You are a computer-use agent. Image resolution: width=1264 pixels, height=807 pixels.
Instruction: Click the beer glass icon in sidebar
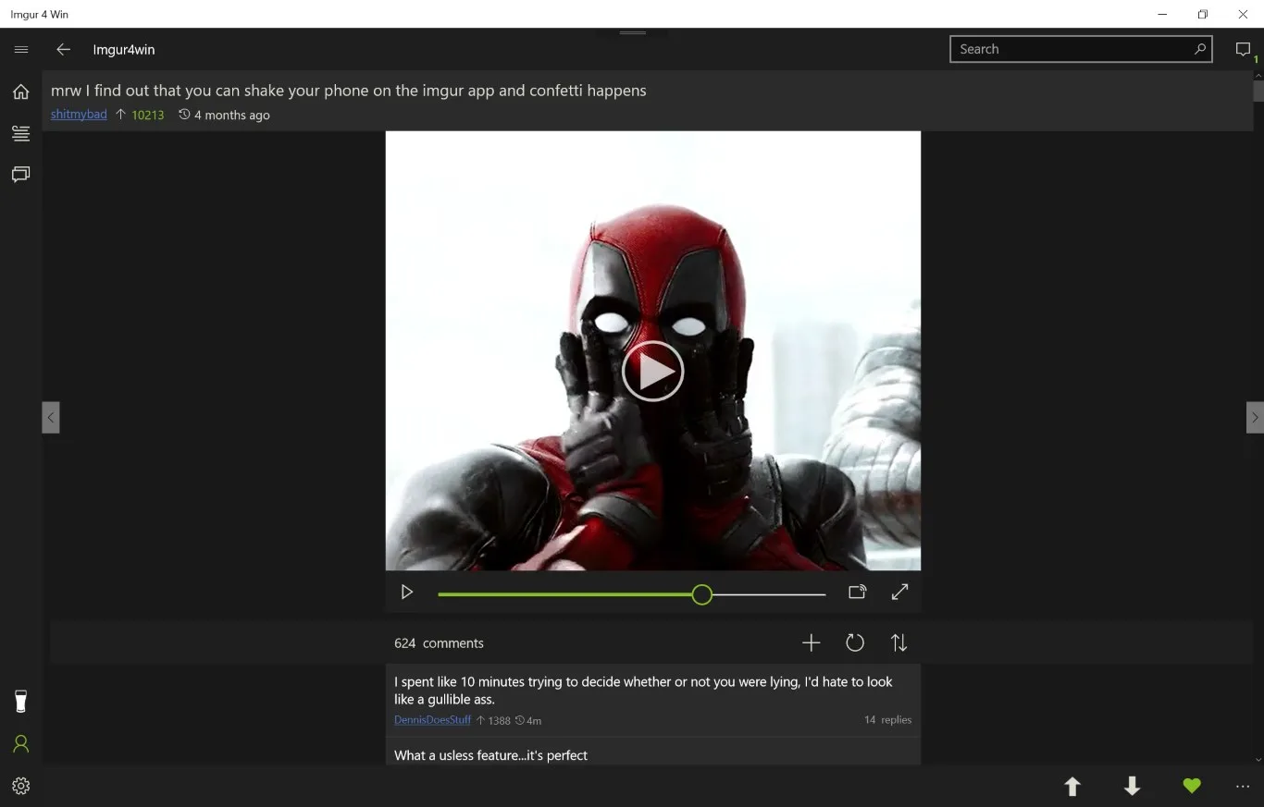click(21, 702)
